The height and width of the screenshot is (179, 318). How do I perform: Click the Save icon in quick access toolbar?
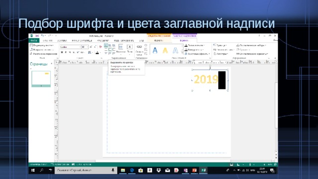click(x=37, y=36)
